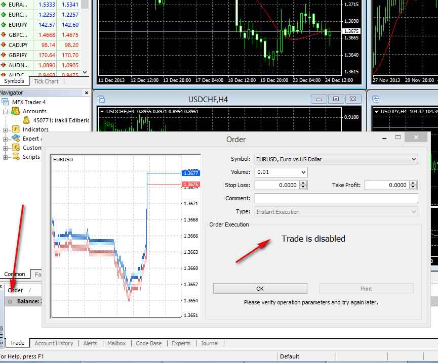Click the GBPC... symbol down-arrow icon
Image resolution: width=438 pixels, height=363 pixels.
(x=4, y=35)
